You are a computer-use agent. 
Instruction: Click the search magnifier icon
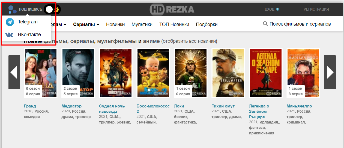point(265,24)
